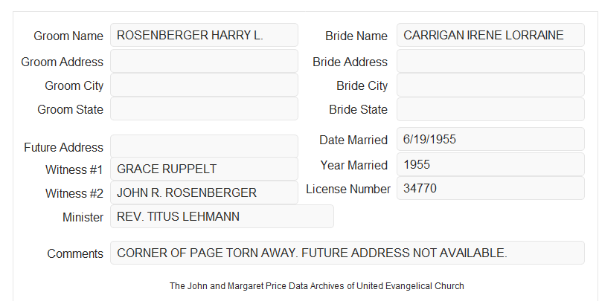Click the License Number field 34770
Screen dimensions: 599x301
tap(490, 188)
